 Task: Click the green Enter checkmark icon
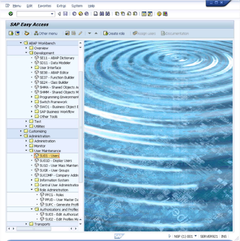coord(11,14)
